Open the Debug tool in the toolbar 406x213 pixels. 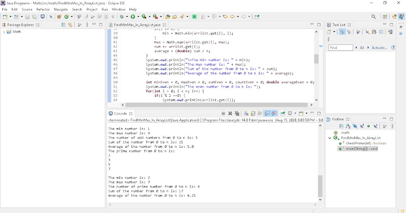[121, 16]
